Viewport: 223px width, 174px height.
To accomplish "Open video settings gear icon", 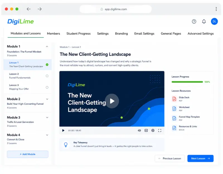I will point(153,130).
